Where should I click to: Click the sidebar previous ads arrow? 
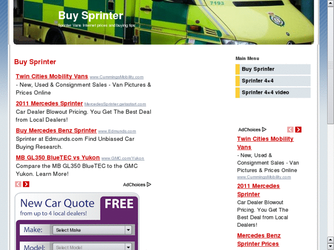290,129
